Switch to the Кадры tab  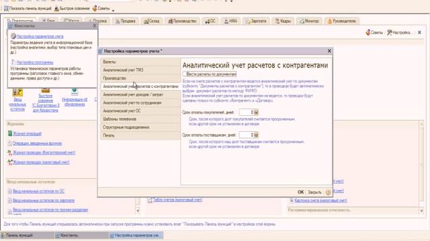click(283, 21)
